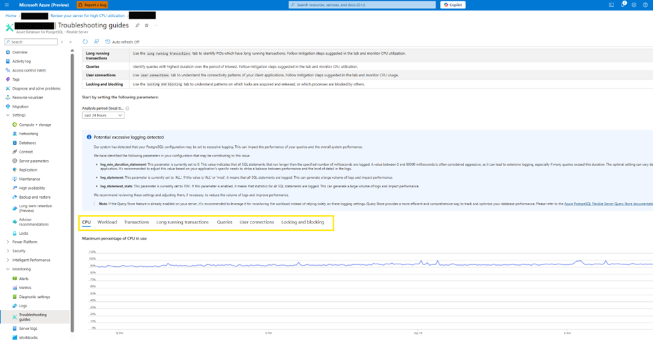This screenshot has width=653, height=340.
Task: Switch to the Long running transactions tab
Action: click(x=182, y=222)
